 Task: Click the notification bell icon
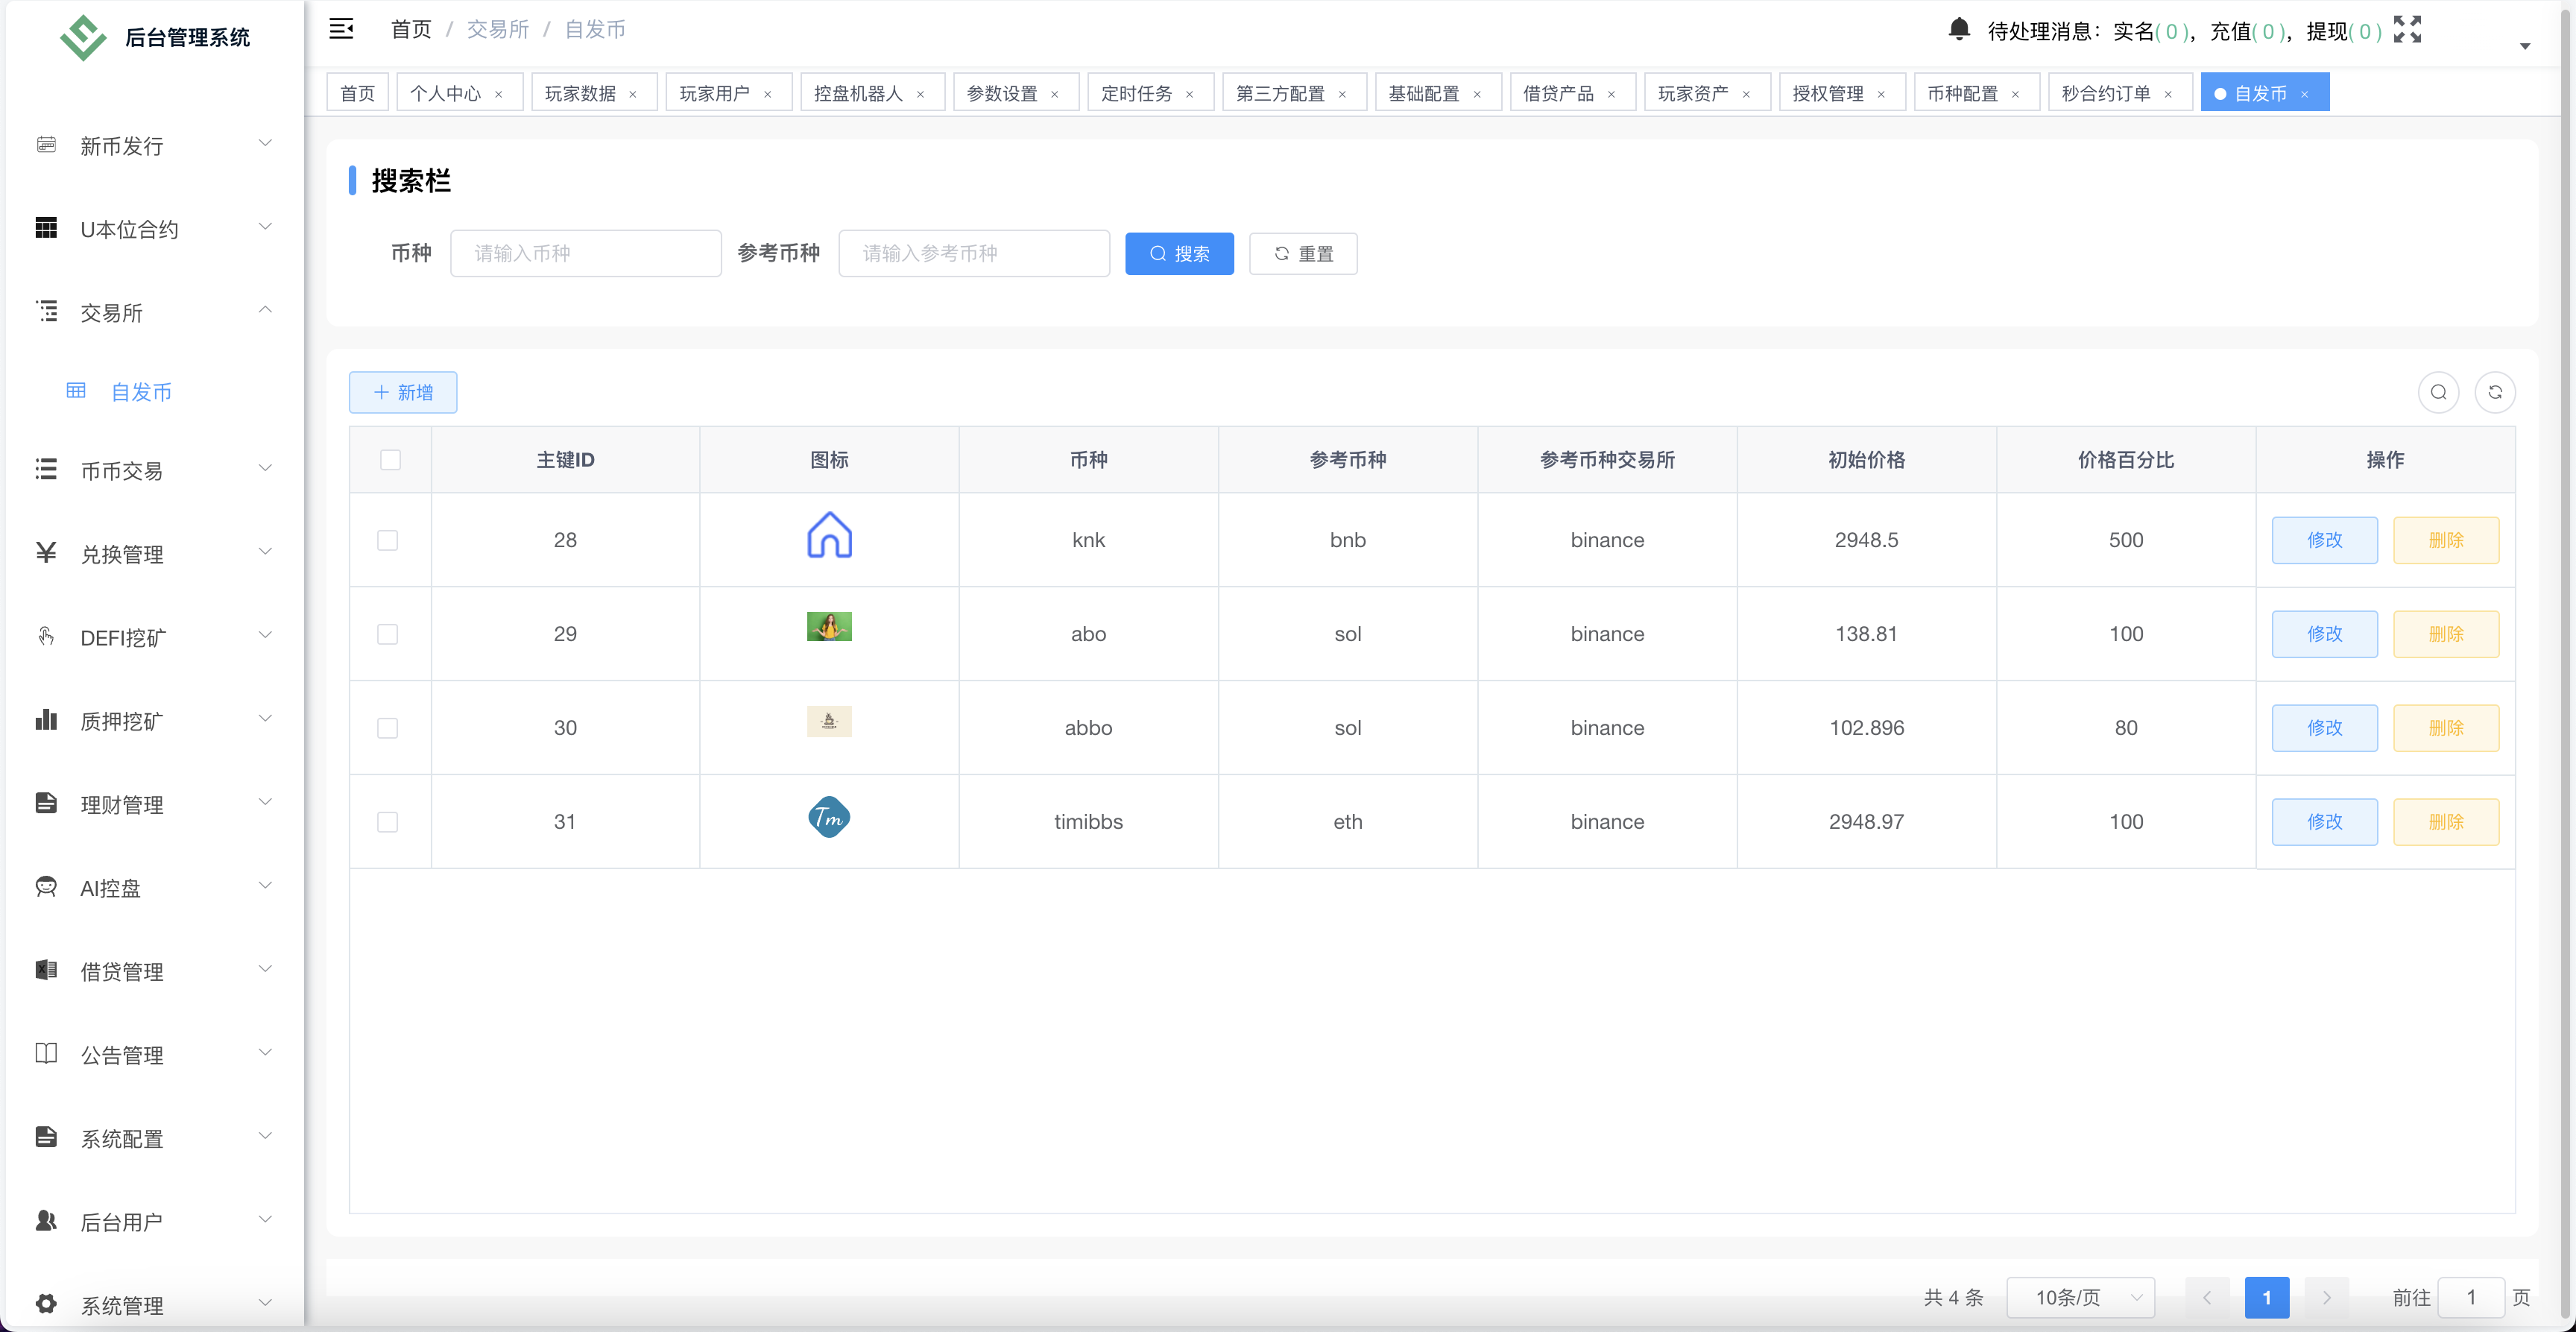coord(1958,29)
